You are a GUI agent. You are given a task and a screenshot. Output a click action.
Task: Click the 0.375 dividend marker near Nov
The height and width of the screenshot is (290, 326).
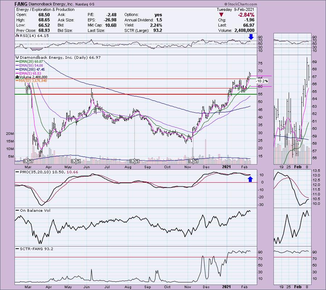193,161
